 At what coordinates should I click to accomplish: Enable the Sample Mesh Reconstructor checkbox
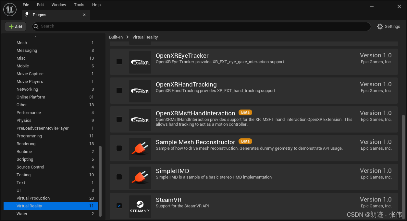click(119, 148)
